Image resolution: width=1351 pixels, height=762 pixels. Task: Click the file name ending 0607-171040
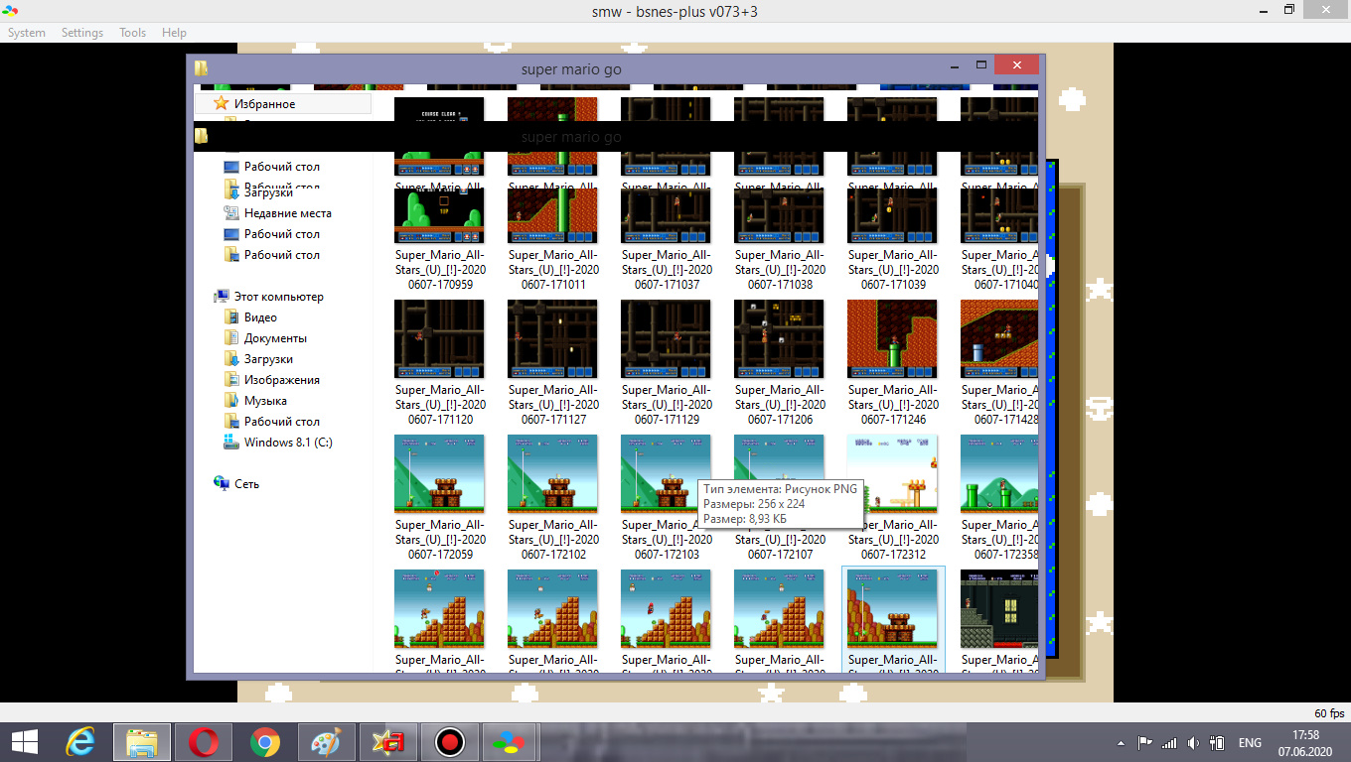pos(999,270)
